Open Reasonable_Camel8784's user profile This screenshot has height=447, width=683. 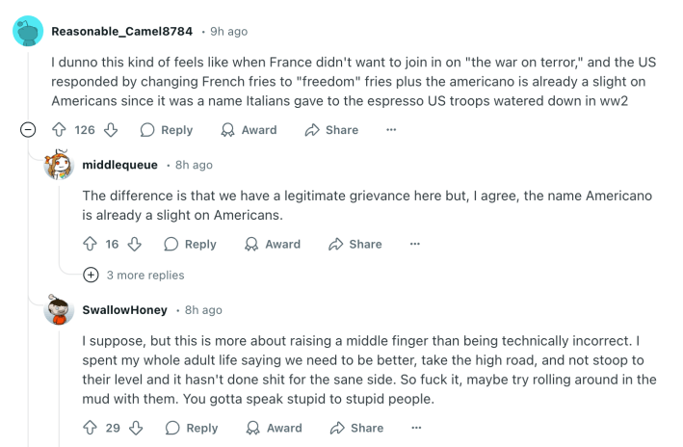tap(121, 33)
